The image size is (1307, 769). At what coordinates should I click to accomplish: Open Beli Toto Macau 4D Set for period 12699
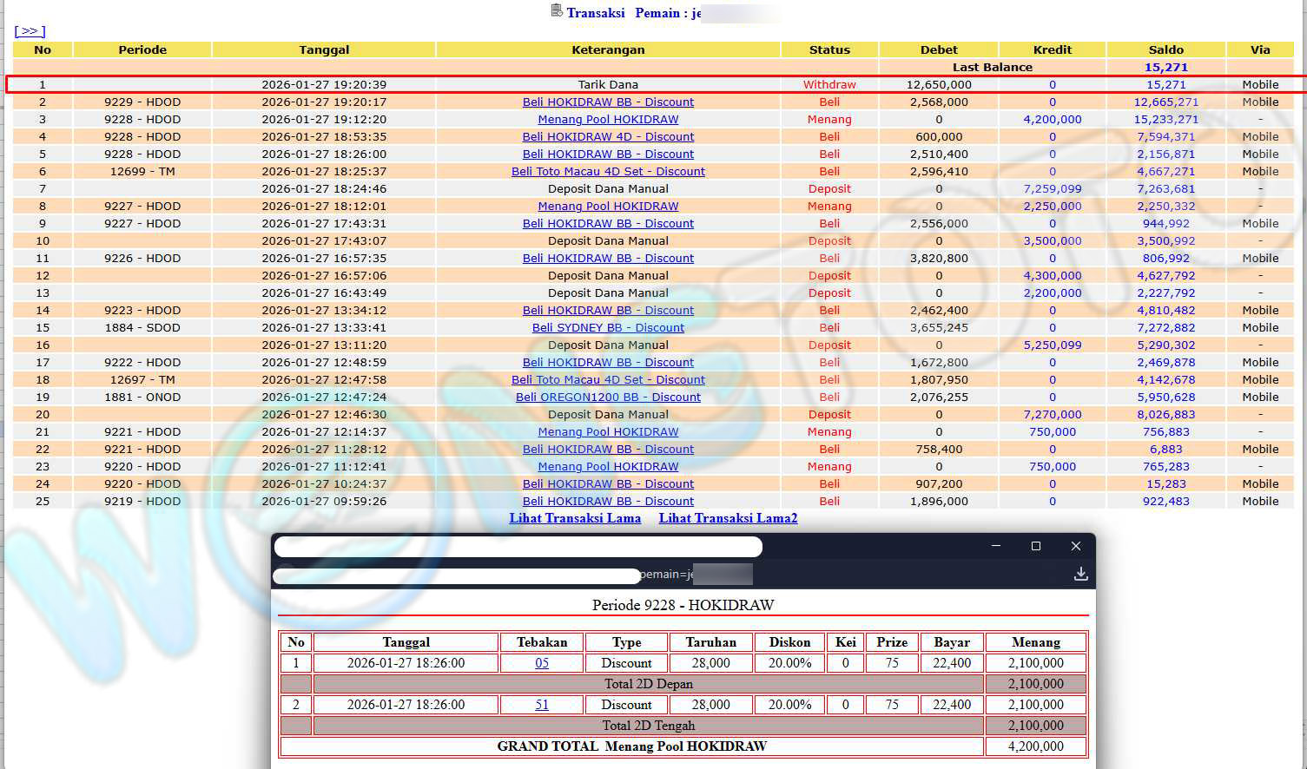(x=608, y=171)
